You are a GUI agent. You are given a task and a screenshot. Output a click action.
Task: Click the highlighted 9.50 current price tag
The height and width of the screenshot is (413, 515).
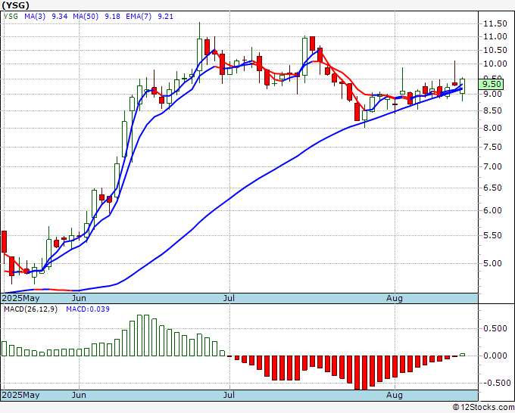coord(491,84)
